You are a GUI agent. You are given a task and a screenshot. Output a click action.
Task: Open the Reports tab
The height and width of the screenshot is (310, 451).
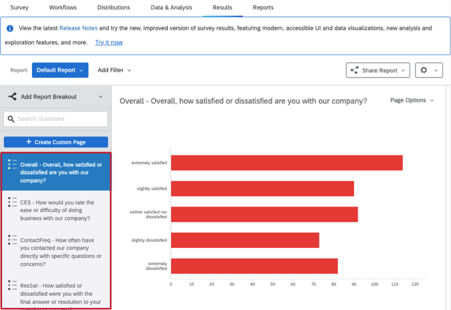coord(263,7)
